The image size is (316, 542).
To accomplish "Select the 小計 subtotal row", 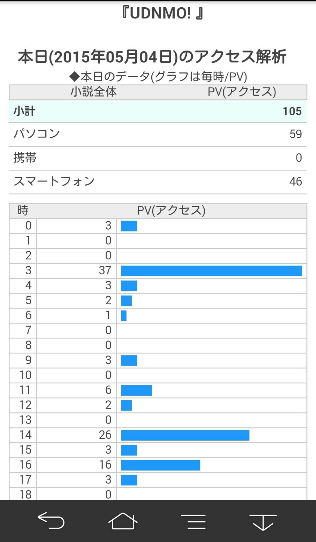I will (x=158, y=111).
